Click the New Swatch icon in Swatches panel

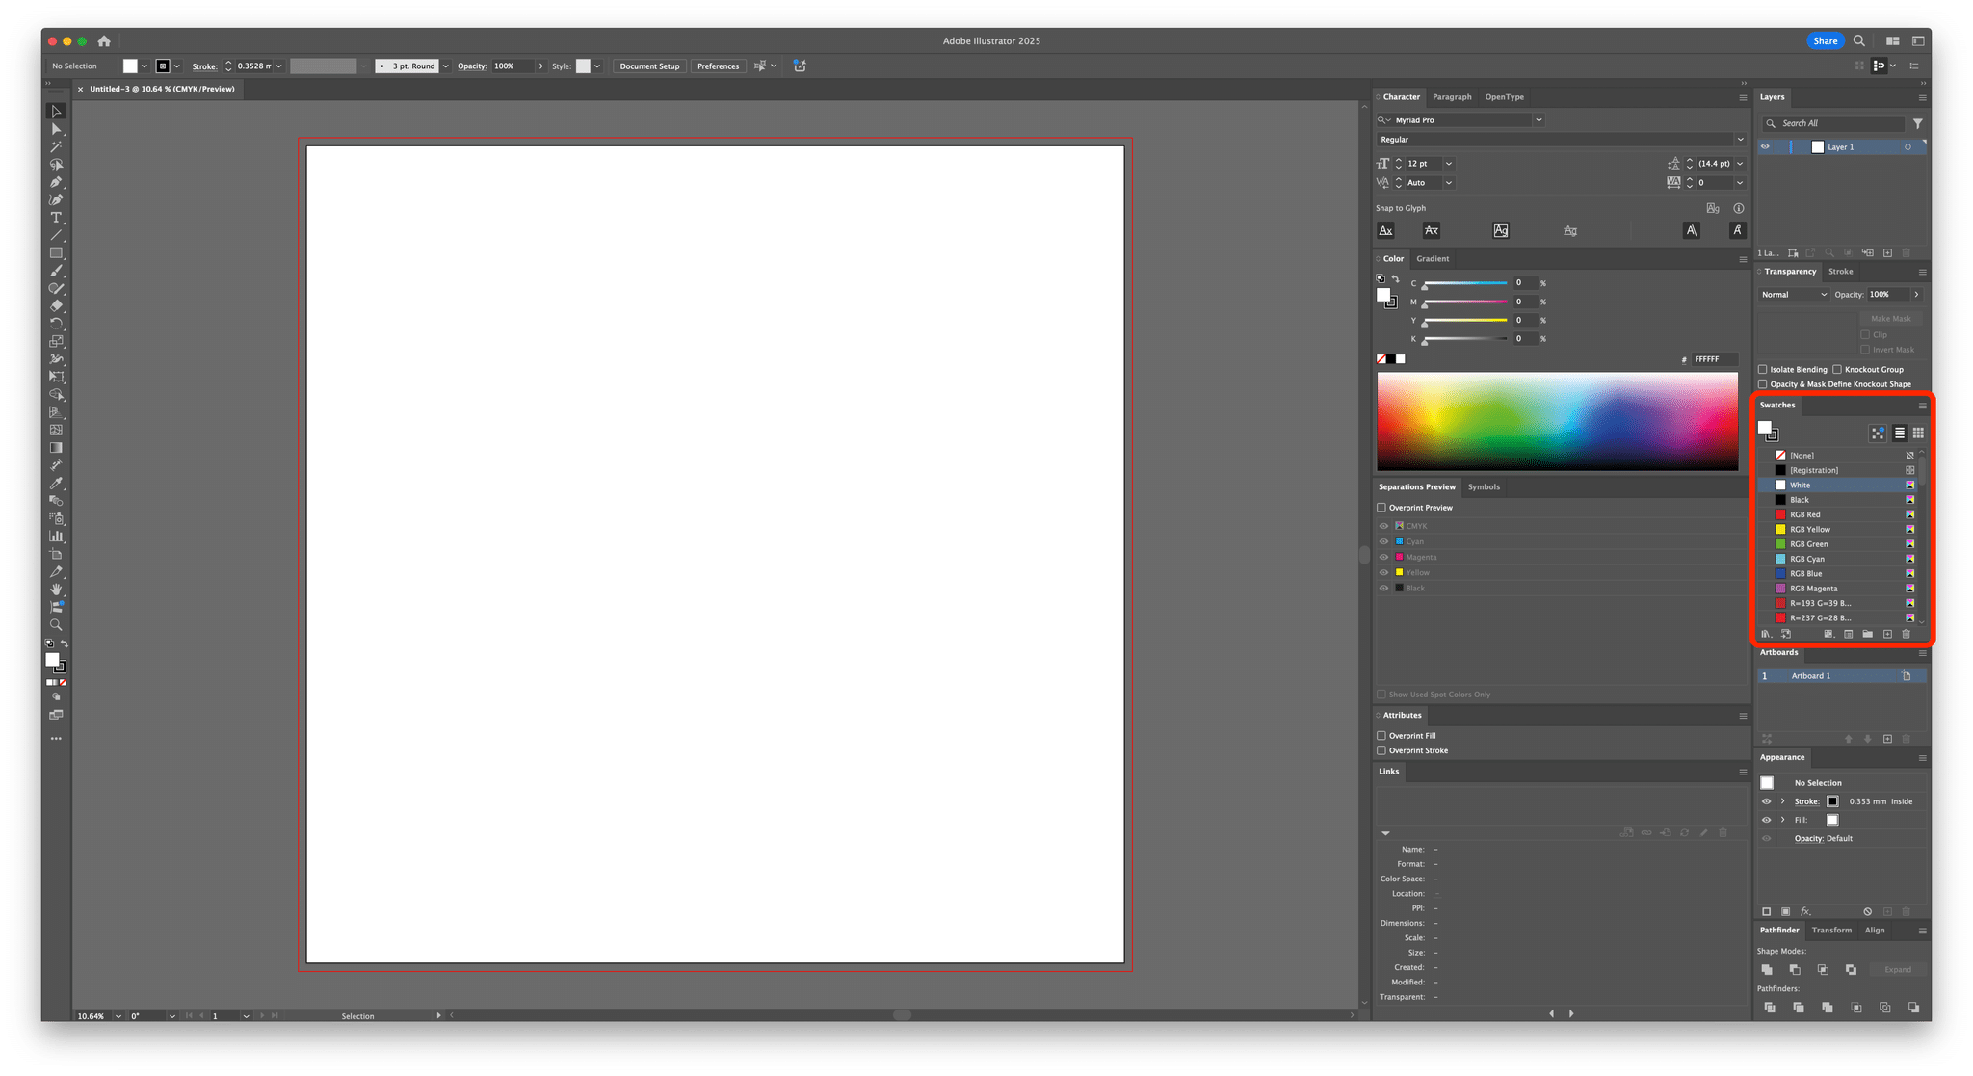coord(1887,634)
